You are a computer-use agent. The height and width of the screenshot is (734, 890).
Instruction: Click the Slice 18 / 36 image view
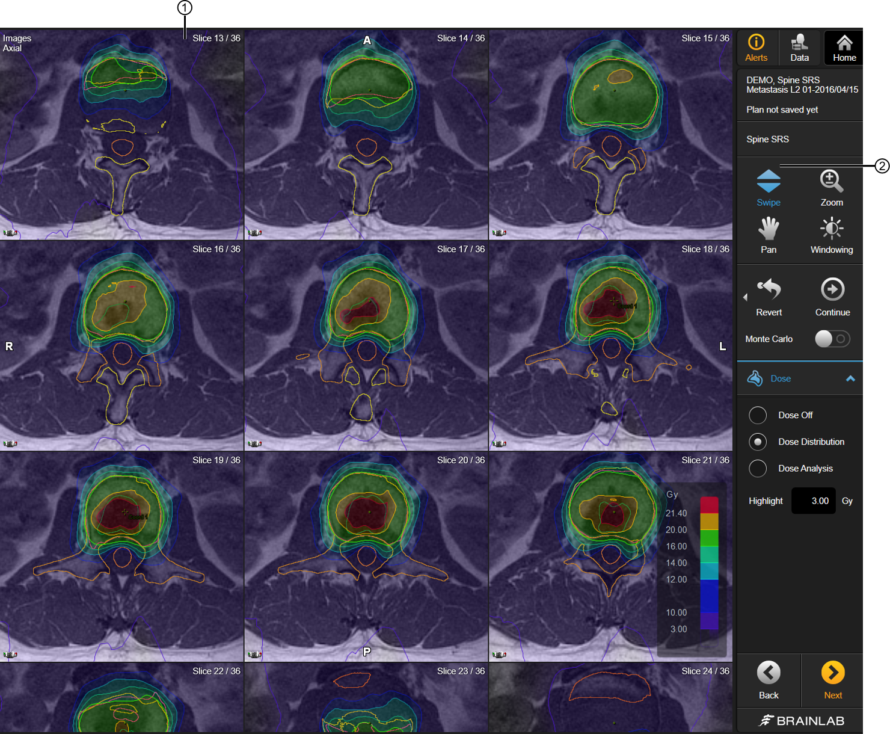(611, 346)
